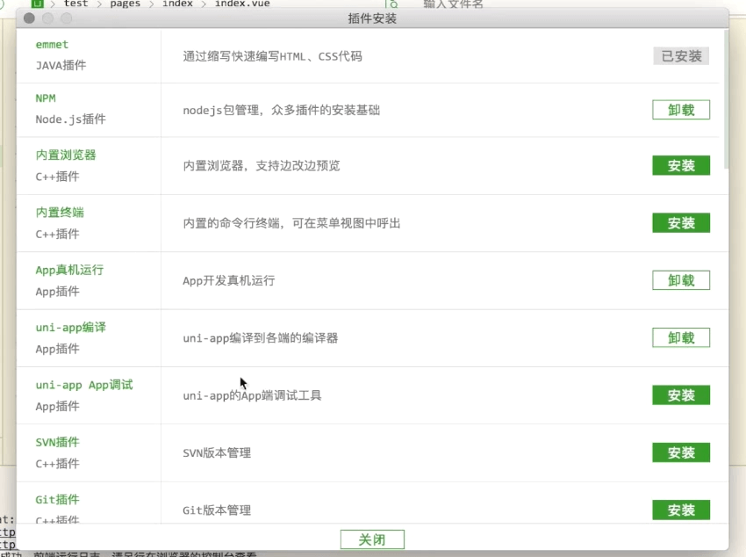Click description uni-app编译到各端的编译器
Screen dimensions: 746x557
pyautogui.click(x=261, y=338)
